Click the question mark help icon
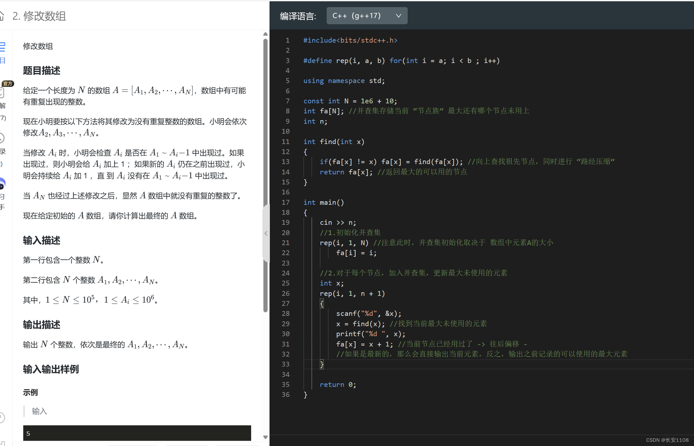694x446 pixels. pyautogui.click(x=2, y=418)
